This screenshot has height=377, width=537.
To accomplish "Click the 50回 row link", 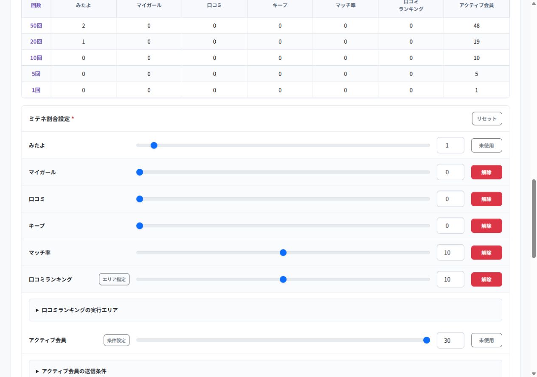I will pos(36,25).
